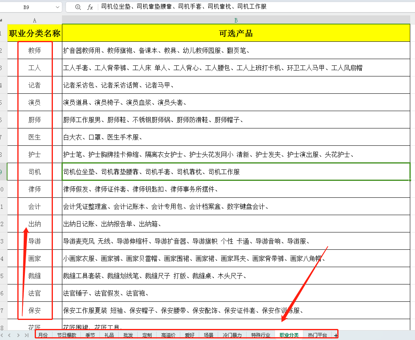Add a new worksheet with the plus icon
Screen dimensions: 415x340
pyautogui.click(x=336, y=334)
